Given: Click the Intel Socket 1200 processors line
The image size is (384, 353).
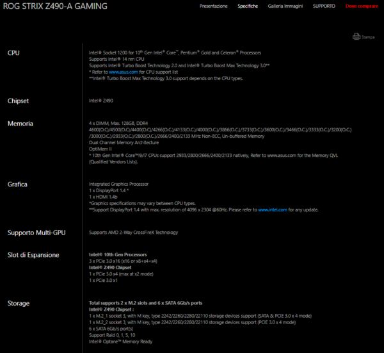Looking at the screenshot, I should [175, 53].
